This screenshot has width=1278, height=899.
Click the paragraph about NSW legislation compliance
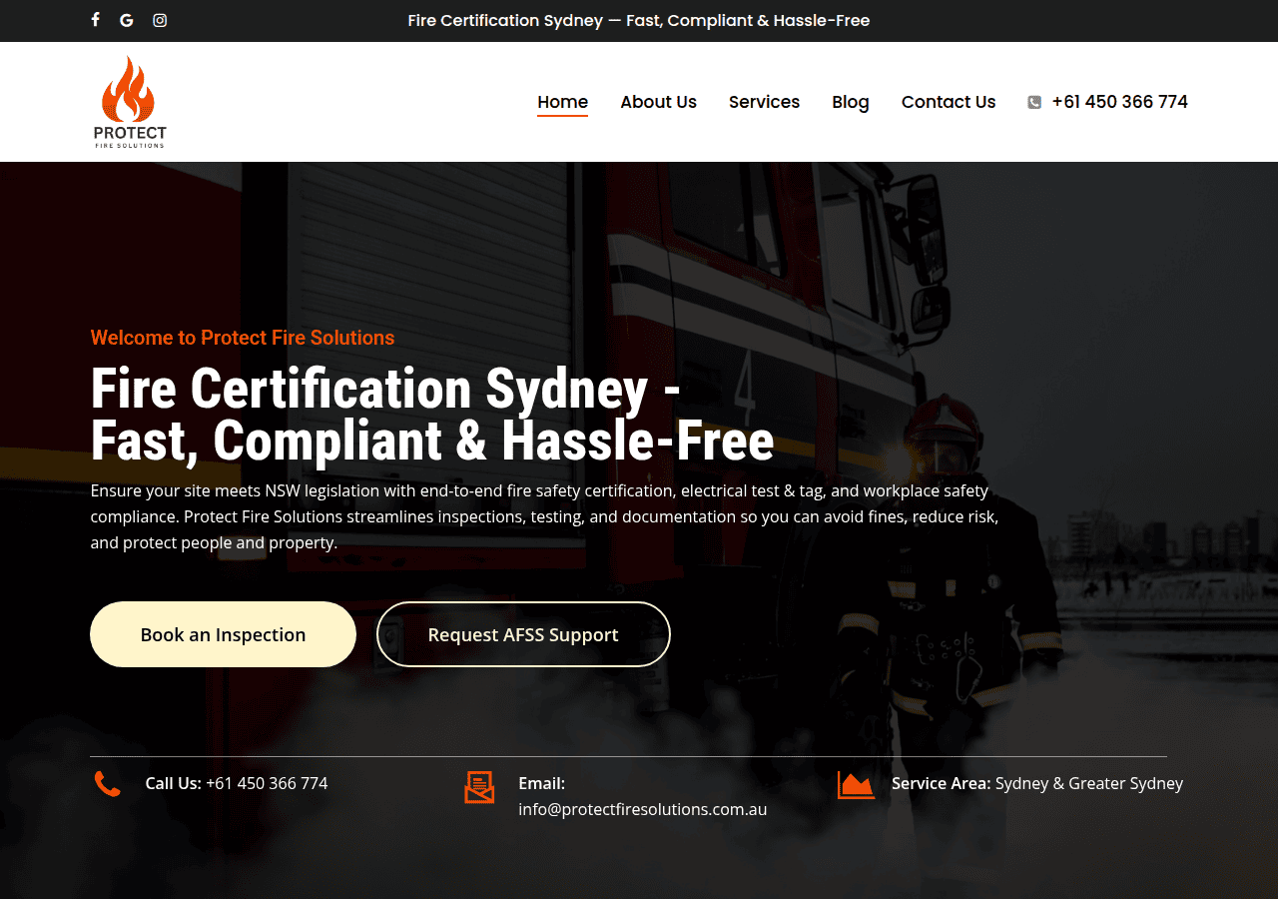[544, 517]
